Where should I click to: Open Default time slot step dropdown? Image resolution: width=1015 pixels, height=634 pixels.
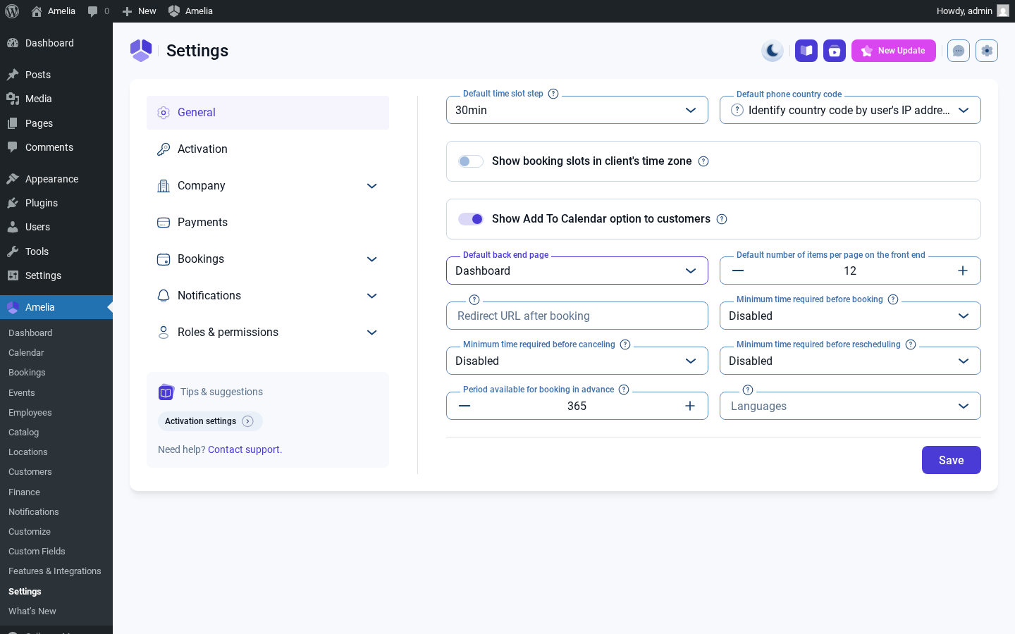pos(577,110)
